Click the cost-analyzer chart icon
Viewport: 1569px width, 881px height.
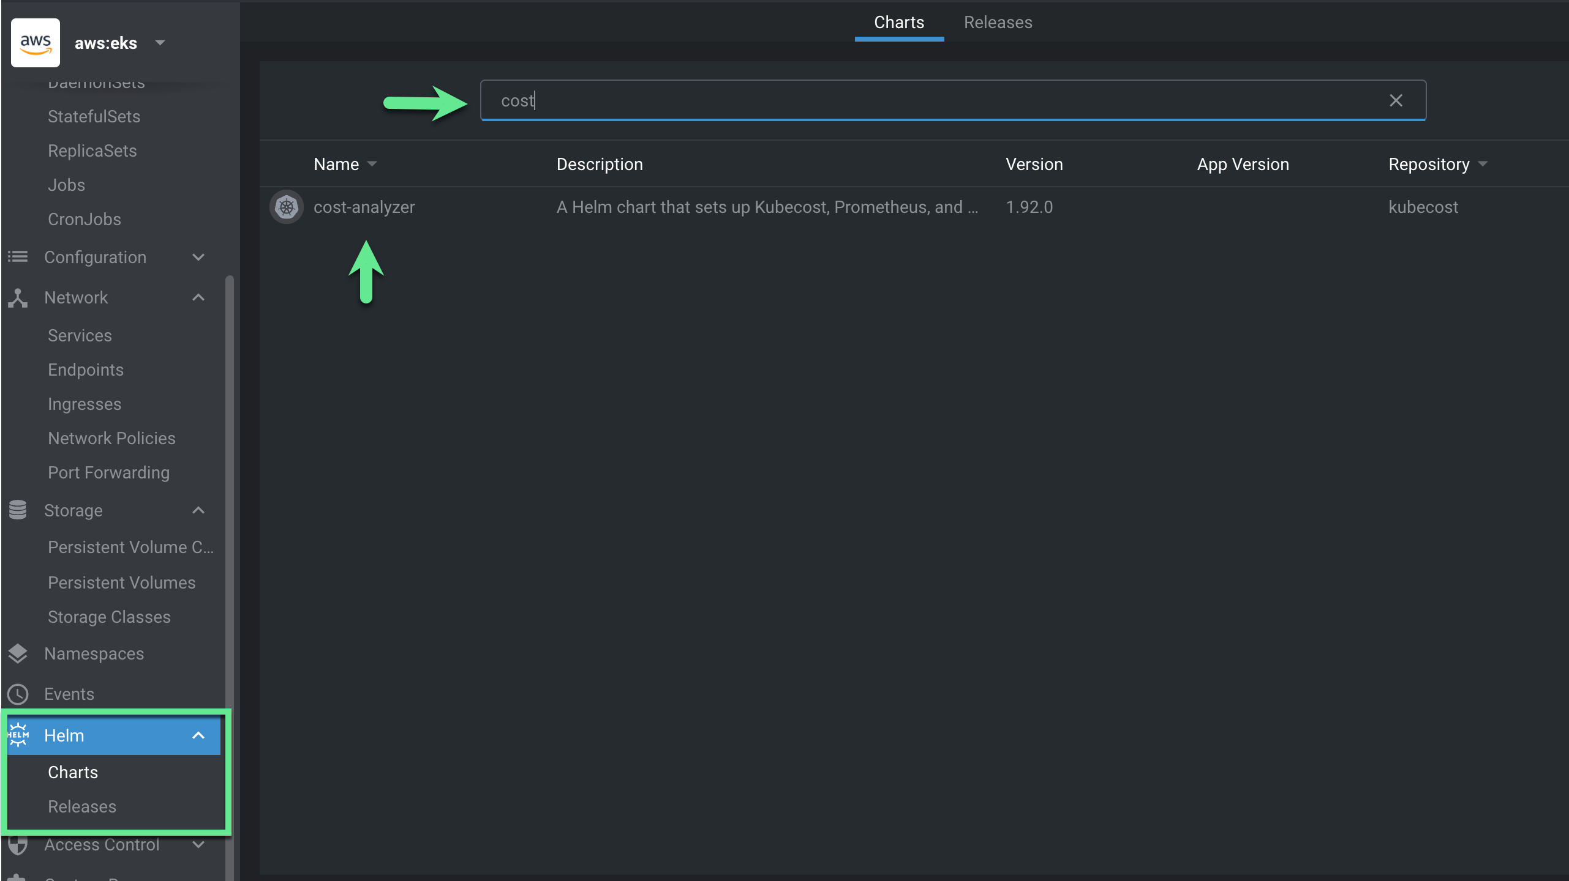[285, 207]
